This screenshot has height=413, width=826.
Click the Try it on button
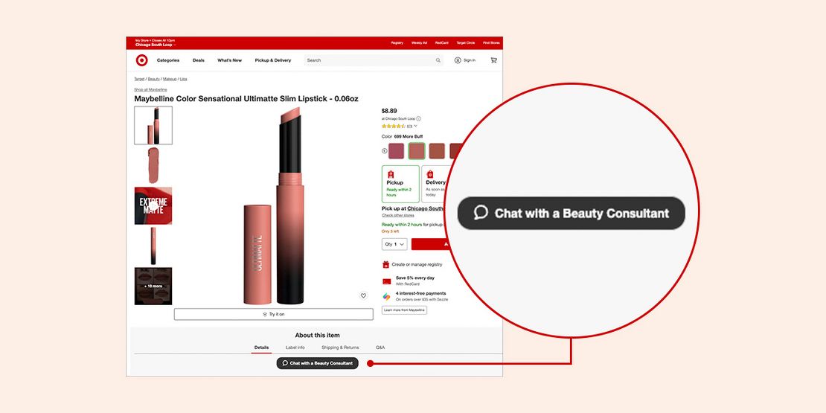point(273,314)
